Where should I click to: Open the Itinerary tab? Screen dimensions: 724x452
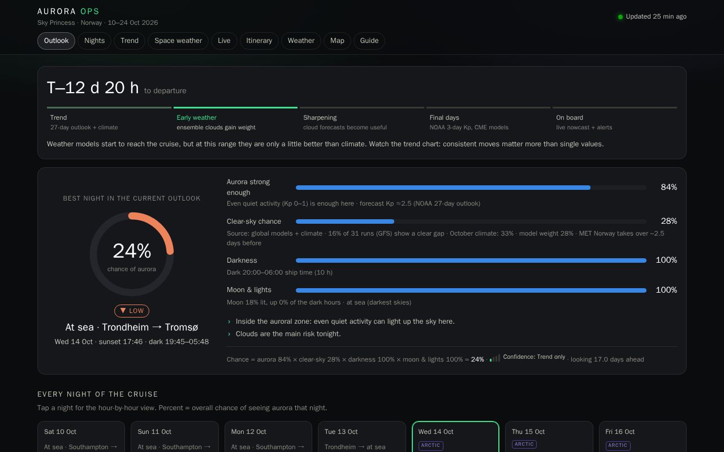click(259, 41)
